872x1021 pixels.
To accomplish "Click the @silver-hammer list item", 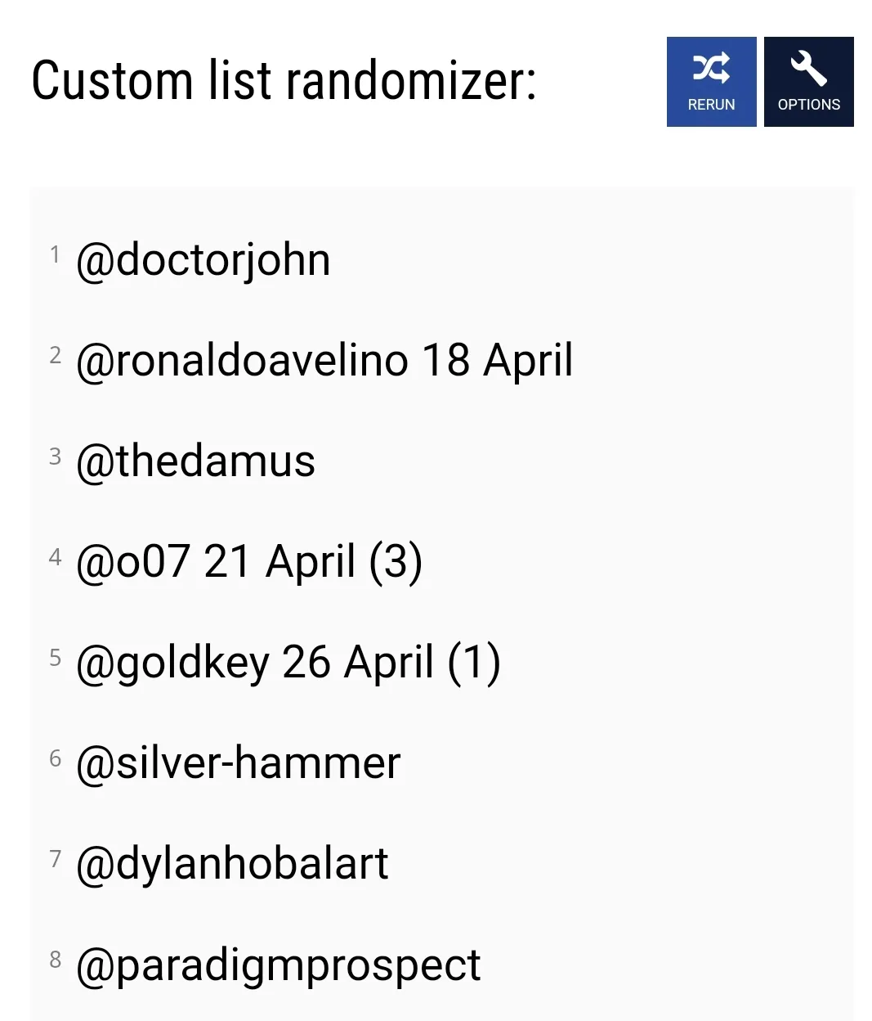I will point(238,763).
